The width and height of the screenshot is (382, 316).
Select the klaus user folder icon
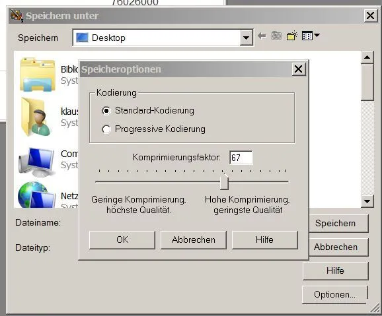click(36, 117)
